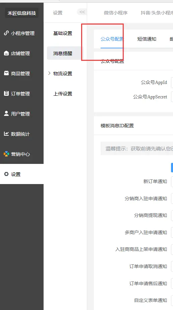The height and width of the screenshot is (310, 173).
Task: Open 小程序管理 link icon in sidebar
Action: [6, 33]
